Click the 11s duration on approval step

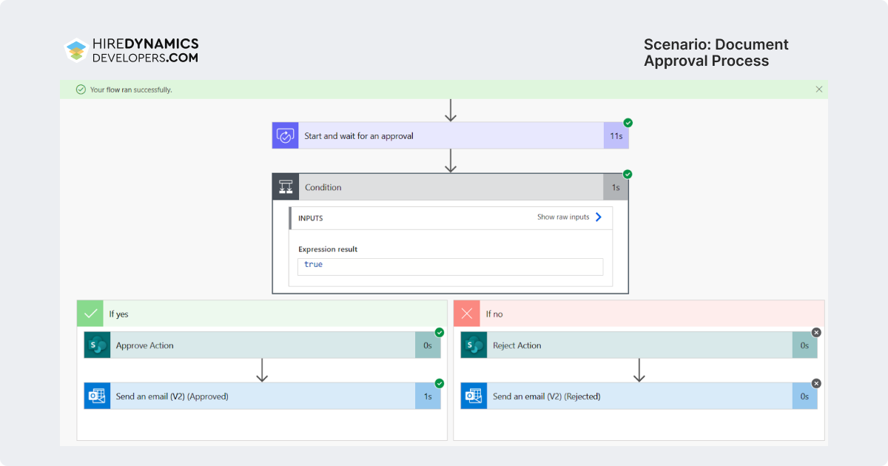[616, 136]
